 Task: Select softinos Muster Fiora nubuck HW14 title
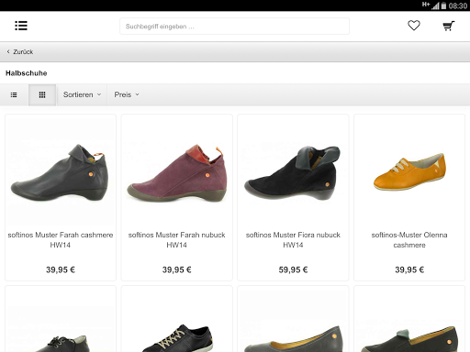pyautogui.click(x=293, y=240)
